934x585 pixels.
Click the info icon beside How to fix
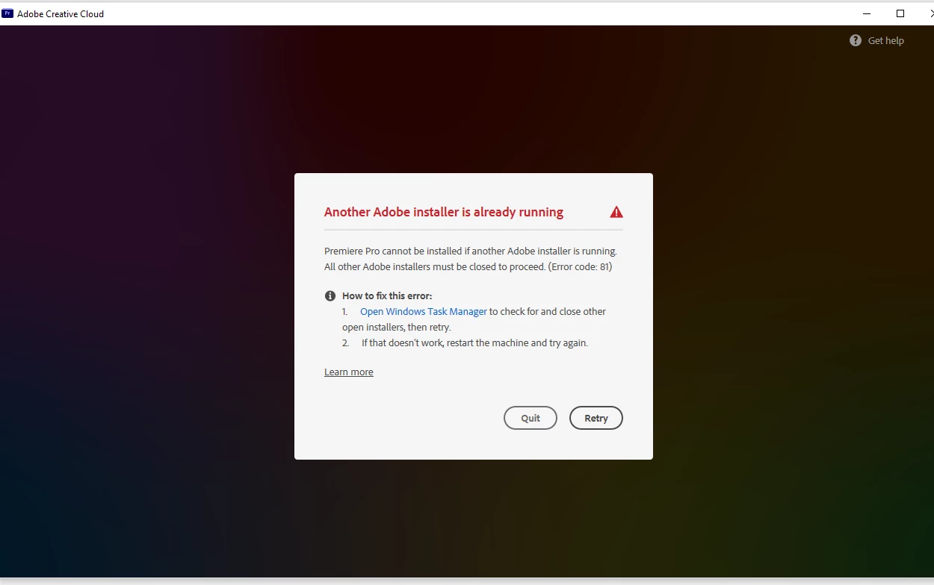[x=330, y=295]
